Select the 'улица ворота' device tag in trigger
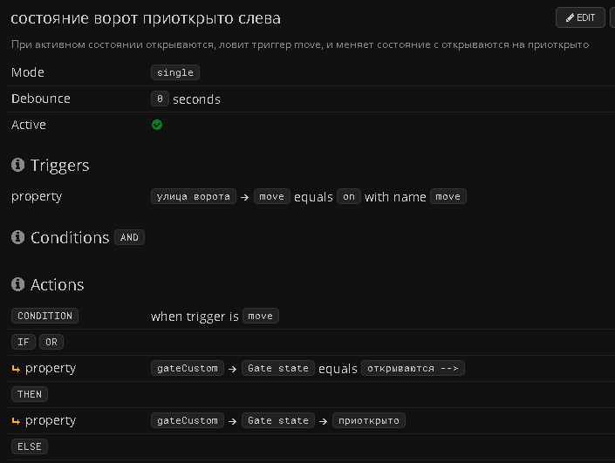Image resolution: width=615 pixels, height=463 pixels. click(193, 196)
